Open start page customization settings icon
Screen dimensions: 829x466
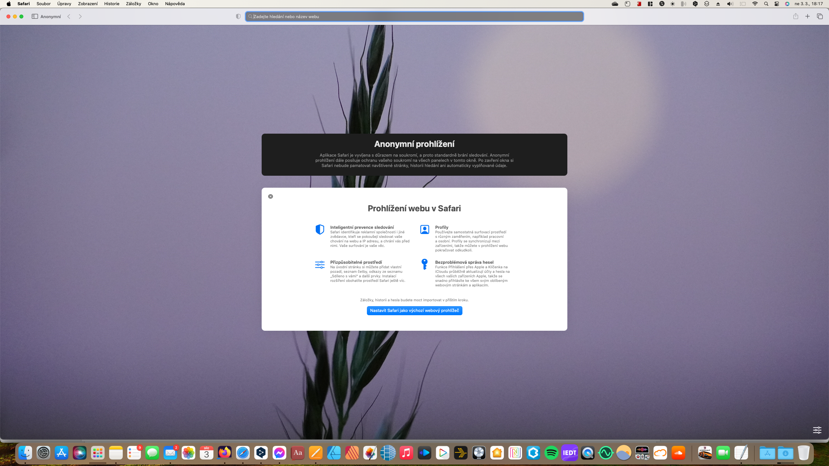click(817, 430)
